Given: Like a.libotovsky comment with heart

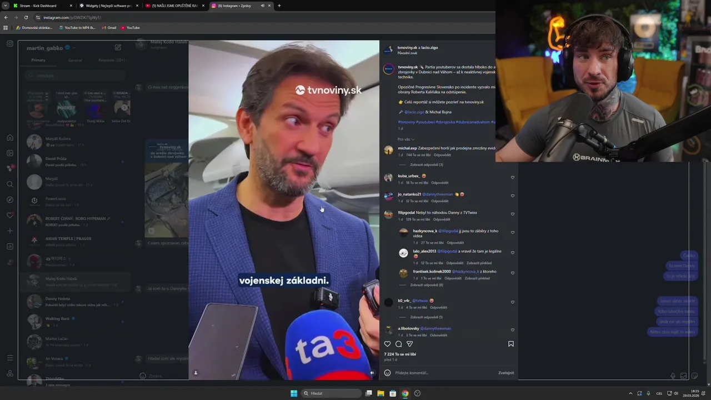Looking at the screenshot, I should [513, 330].
